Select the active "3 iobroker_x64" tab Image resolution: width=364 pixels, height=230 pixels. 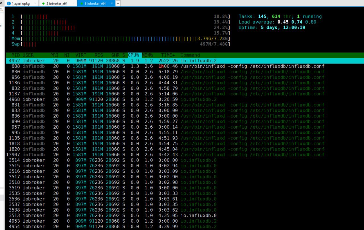[96, 3]
